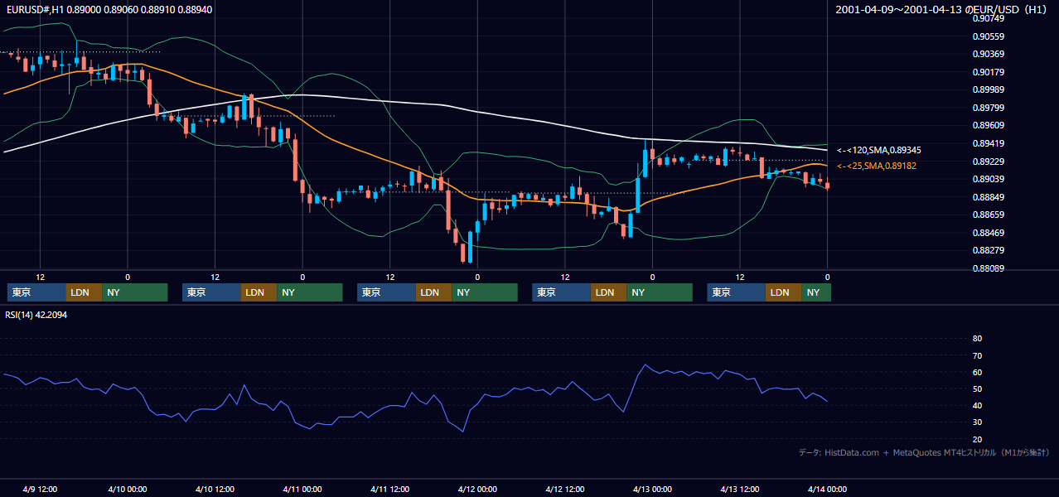Screen dimensions: 1059x497
Task: Click RSI scale level 50
Action: click(x=977, y=388)
